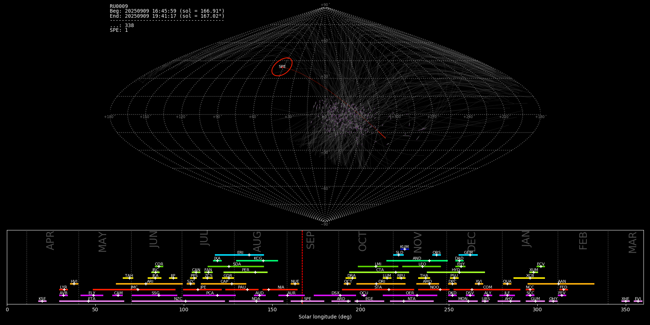
Task: Select the CTA shower label
Action: click(380, 270)
